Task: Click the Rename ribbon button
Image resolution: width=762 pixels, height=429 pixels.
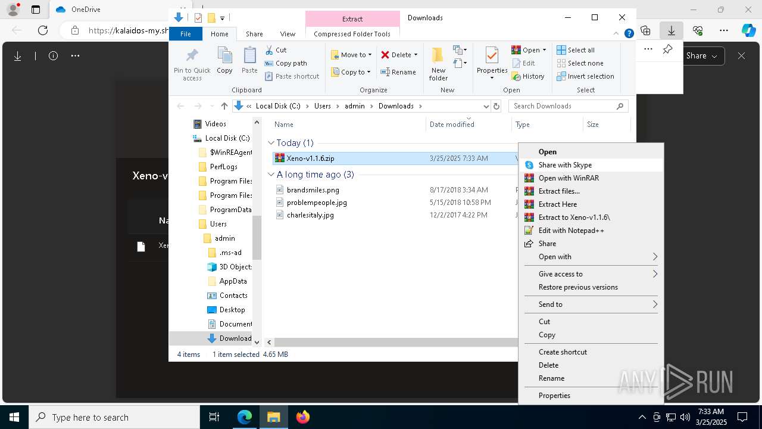Action: click(x=398, y=72)
